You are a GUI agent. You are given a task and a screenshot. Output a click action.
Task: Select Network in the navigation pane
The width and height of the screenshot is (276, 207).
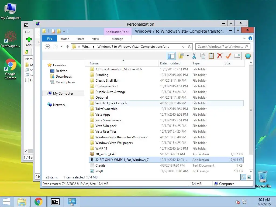click(x=59, y=105)
